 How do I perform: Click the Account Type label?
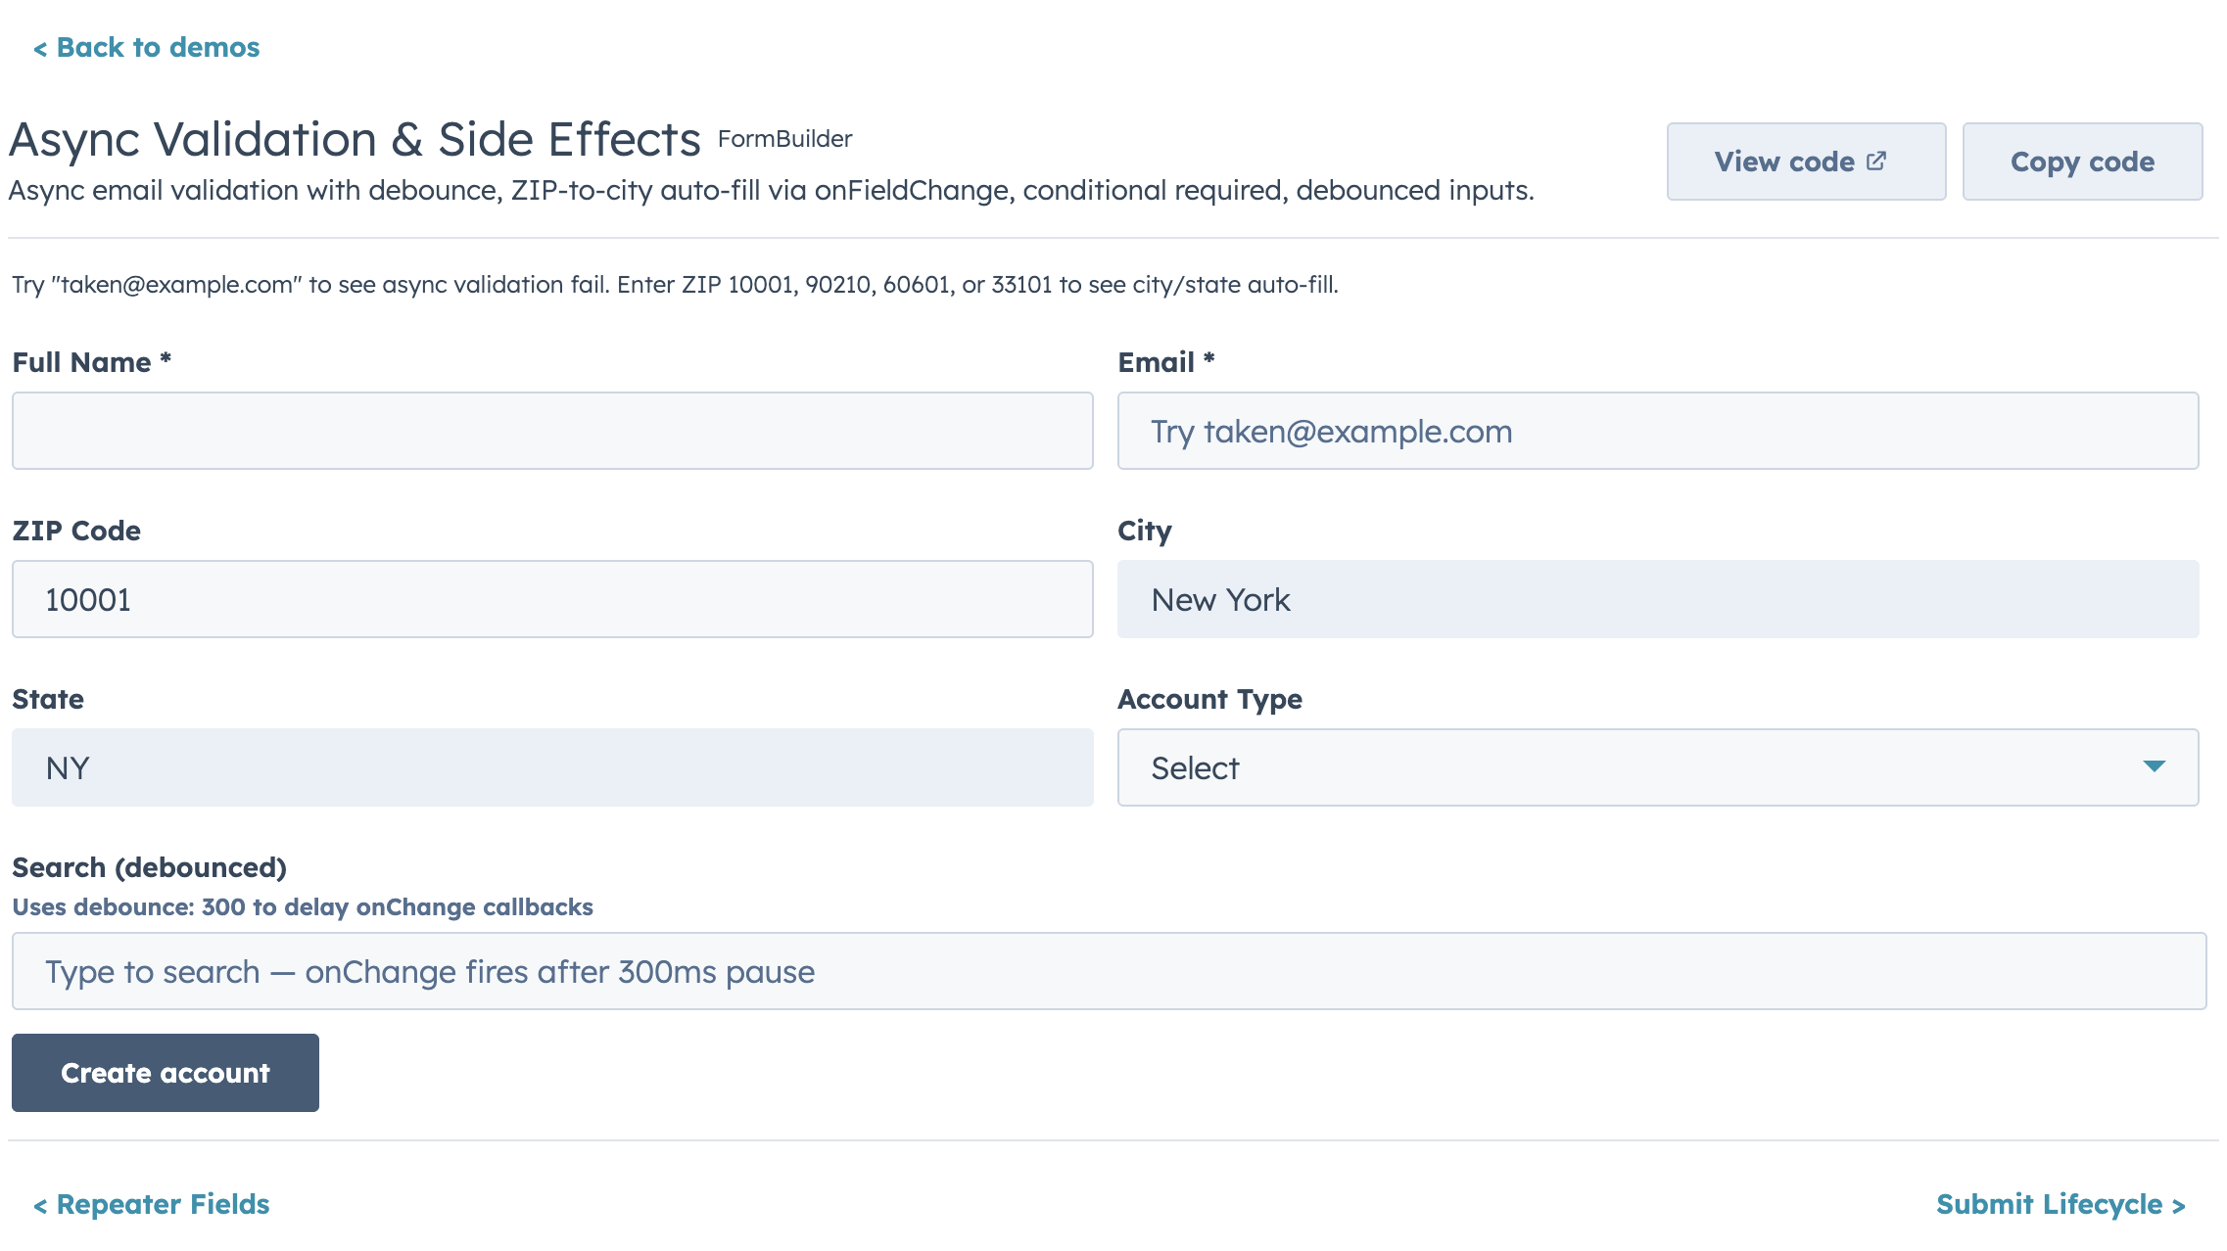[x=1209, y=699]
